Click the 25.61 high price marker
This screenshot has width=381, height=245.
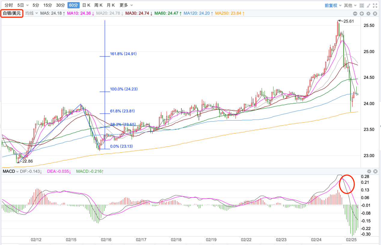tap(348, 21)
